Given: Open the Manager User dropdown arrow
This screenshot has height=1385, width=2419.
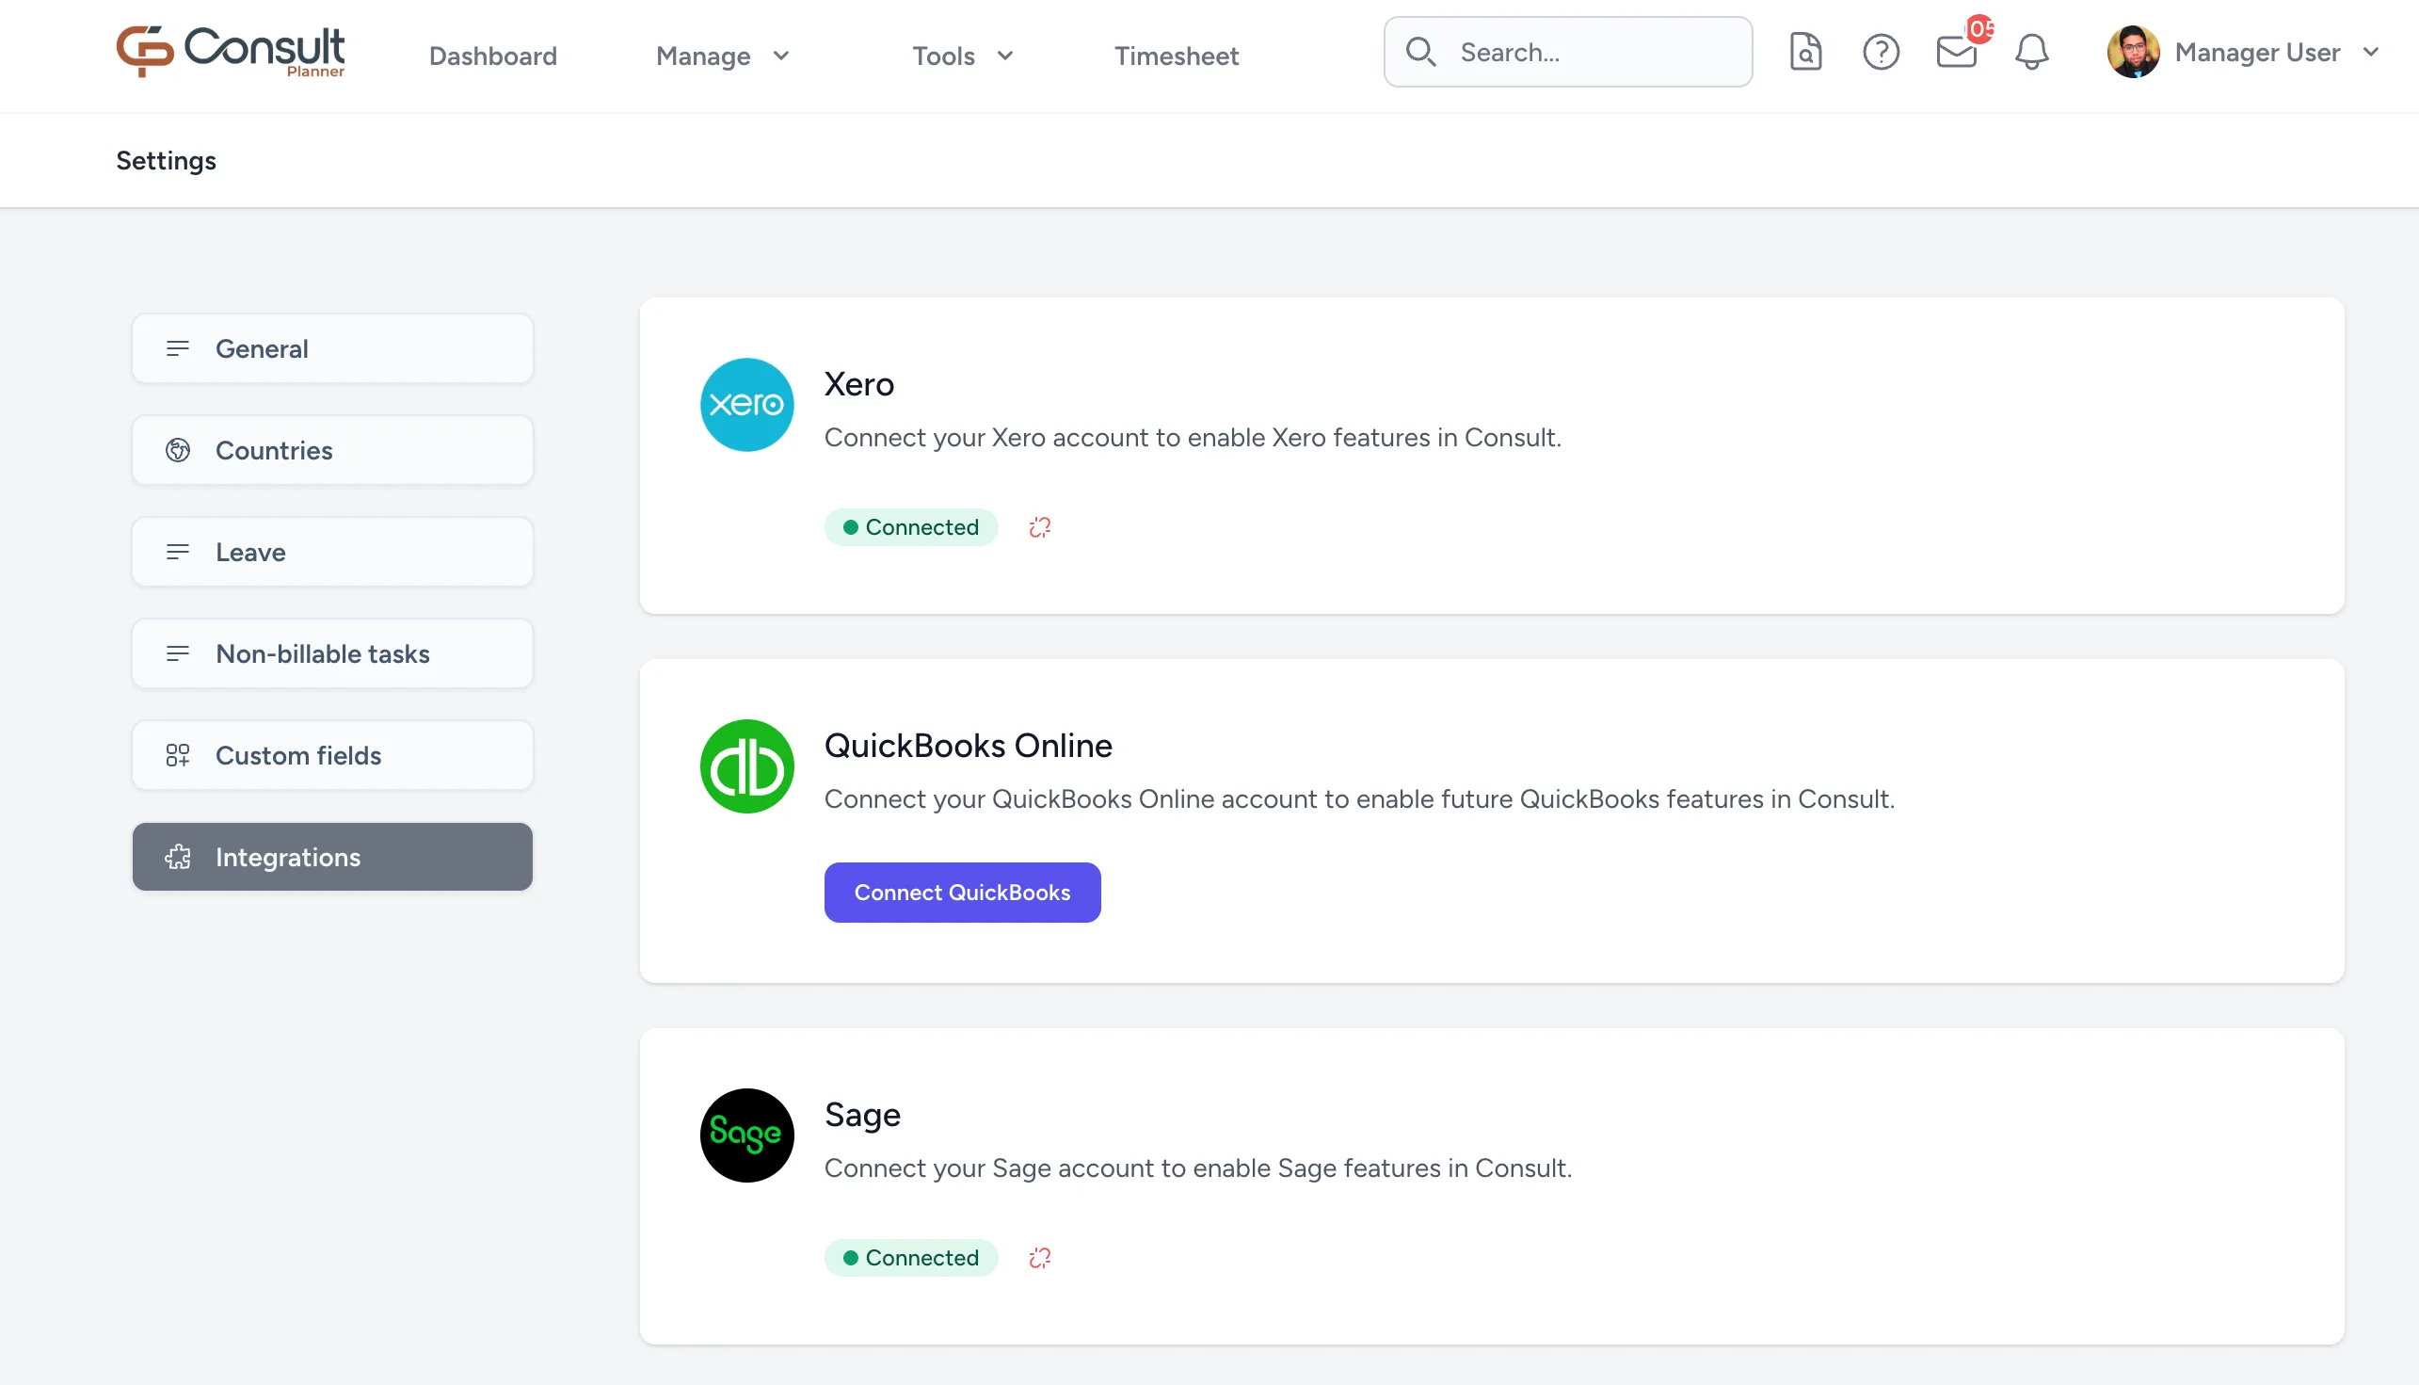Looking at the screenshot, I should [2370, 53].
